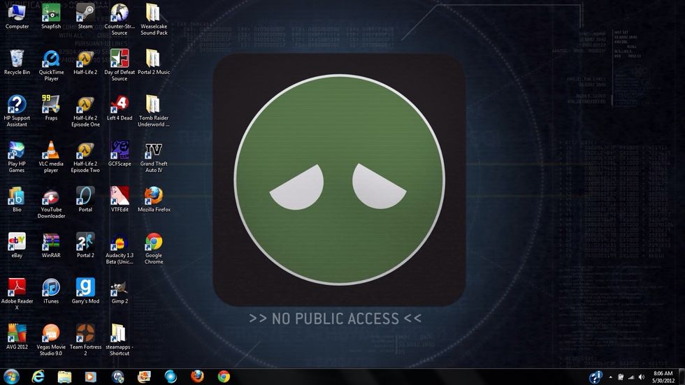Click the Show desktop button
Viewport: 685px width, 385px height.
pyautogui.click(x=682, y=377)
